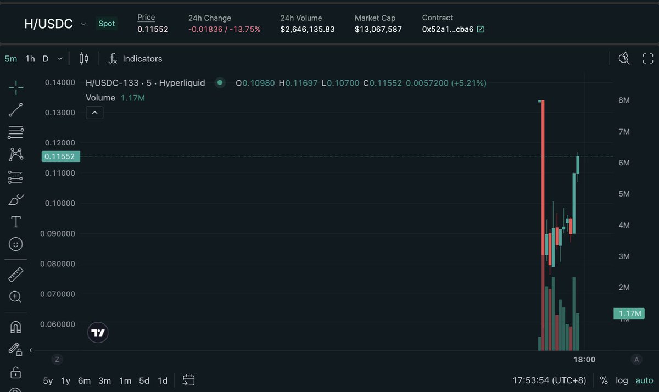Pick the Text annotation tool
659x392 pixels.
(16, 222)
